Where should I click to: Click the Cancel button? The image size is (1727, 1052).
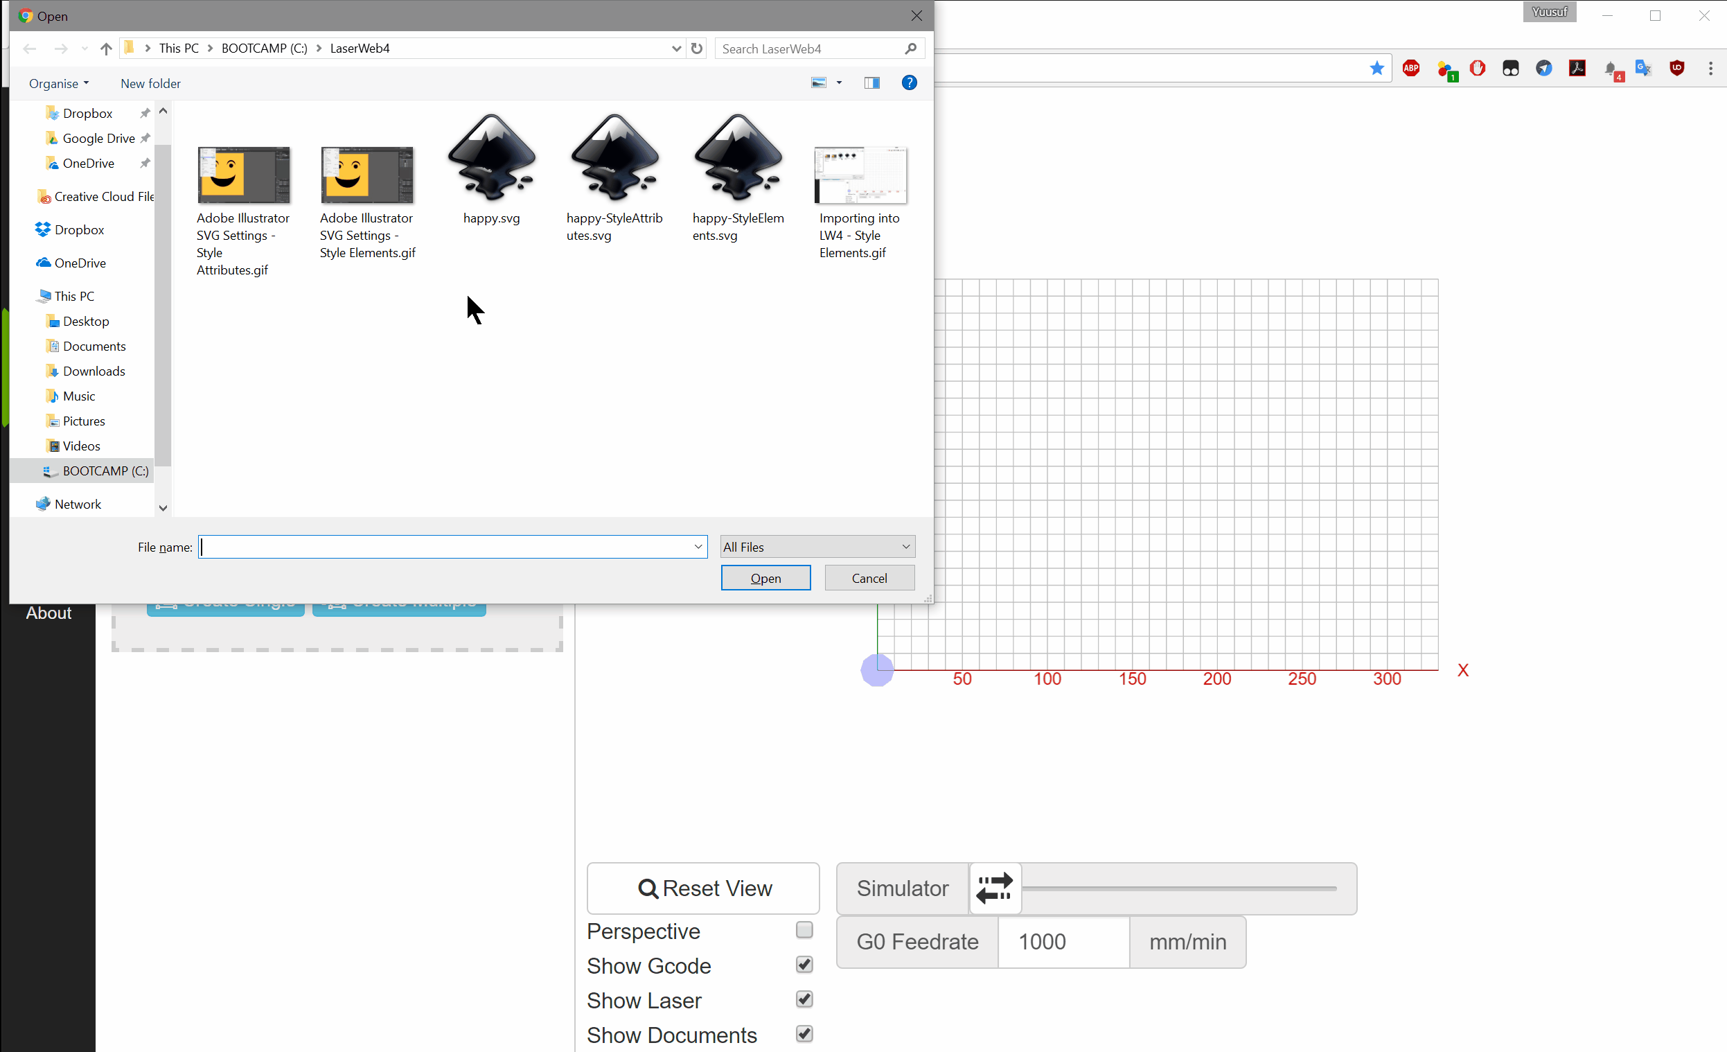pos(869,579)
